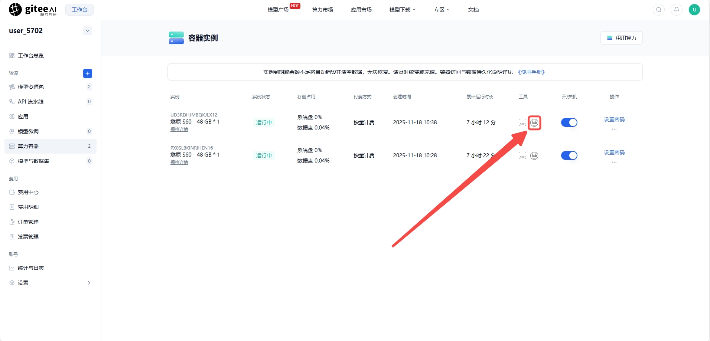Click 运行中 status of PX0SLBKINRIHEN16
The image size is (710, 341).
click(264, 155)
